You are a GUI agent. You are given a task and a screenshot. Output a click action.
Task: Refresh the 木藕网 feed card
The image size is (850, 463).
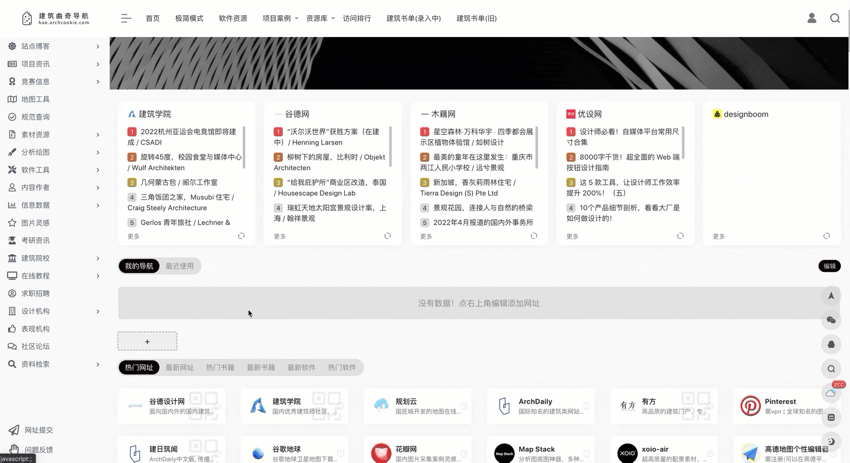(534, 236)
